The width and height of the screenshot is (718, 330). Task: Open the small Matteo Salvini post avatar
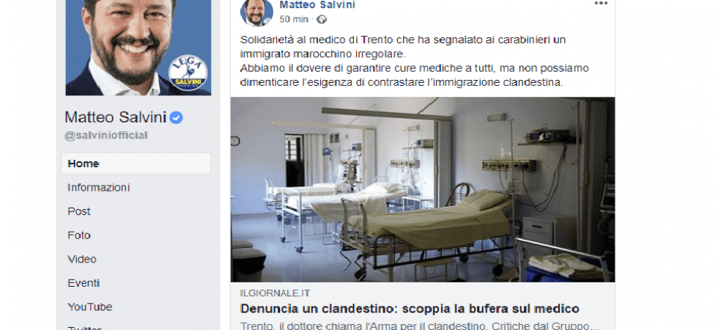coord(256,12)
